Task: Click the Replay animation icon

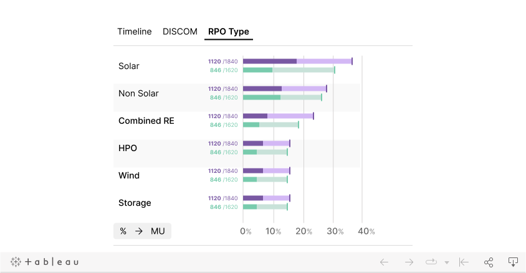Action: 431,262
